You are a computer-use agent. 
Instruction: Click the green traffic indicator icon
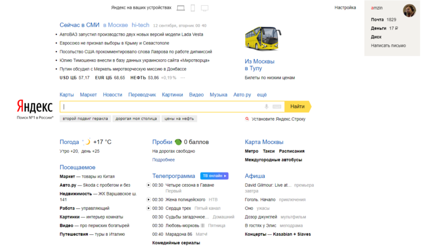tap(178, 142)
